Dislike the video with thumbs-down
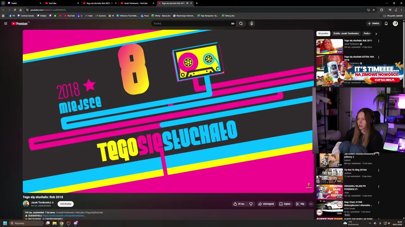This screenshot has height=227, width=405. [251, 204]
